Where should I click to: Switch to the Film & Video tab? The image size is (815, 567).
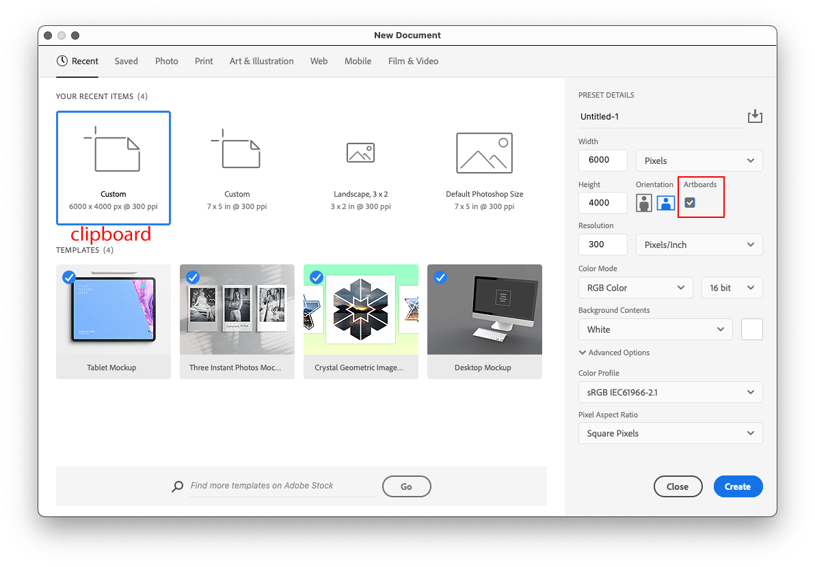coord(413,61)
